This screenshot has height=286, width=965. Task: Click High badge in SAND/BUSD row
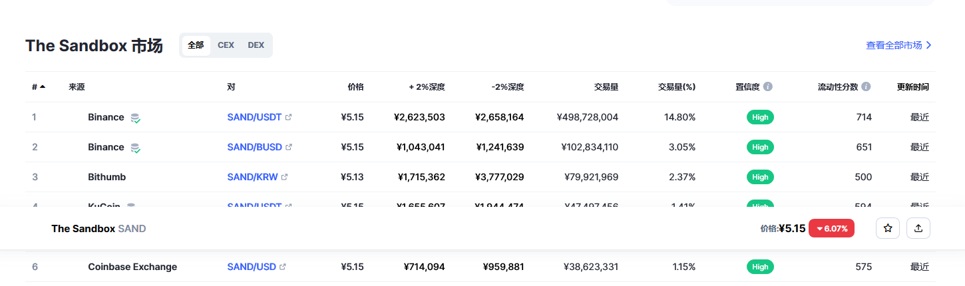point(760,147)
